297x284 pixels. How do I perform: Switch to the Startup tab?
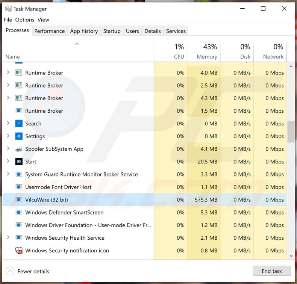tap(112, 31)
